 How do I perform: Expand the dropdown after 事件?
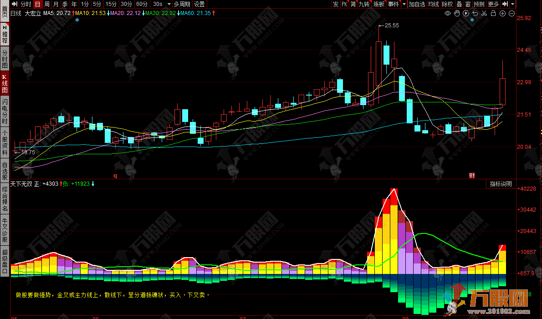404,4
